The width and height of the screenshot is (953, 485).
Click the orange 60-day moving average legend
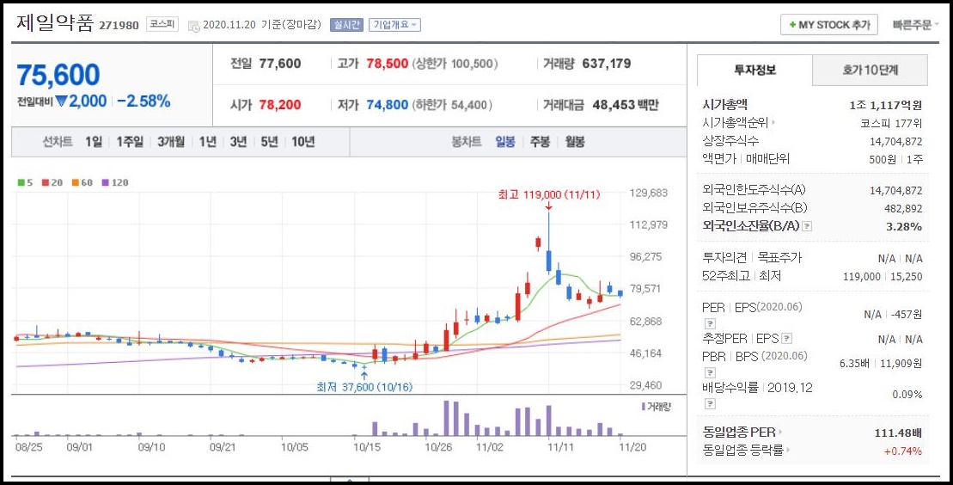pos(82,182)
